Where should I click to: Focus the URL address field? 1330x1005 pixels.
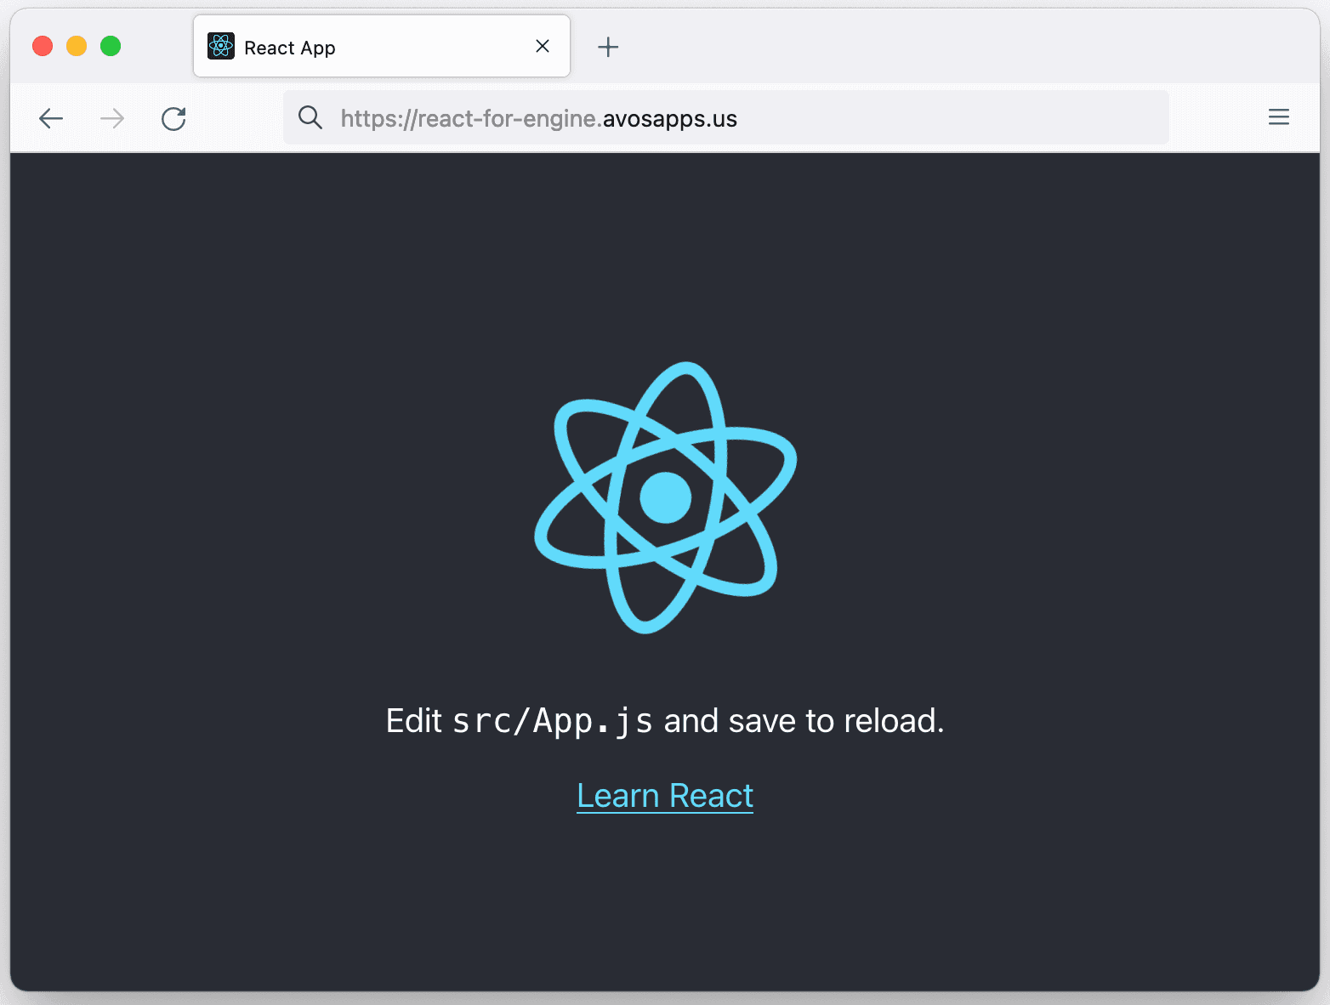click(x=725, y=117)
